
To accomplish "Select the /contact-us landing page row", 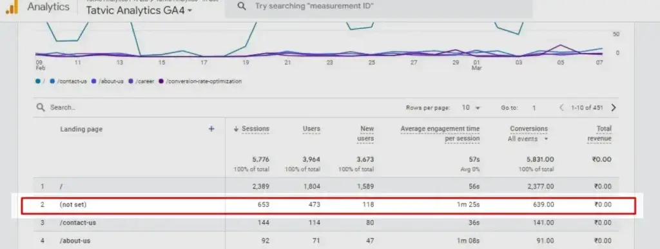I will coord(326,223).
